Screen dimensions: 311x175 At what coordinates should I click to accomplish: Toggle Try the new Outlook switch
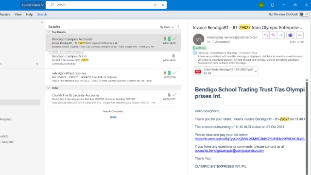[304, 14]
